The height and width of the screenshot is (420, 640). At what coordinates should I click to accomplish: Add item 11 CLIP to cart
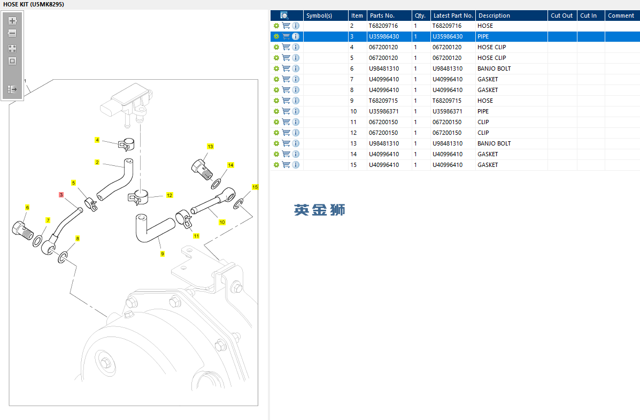[286, 122]
